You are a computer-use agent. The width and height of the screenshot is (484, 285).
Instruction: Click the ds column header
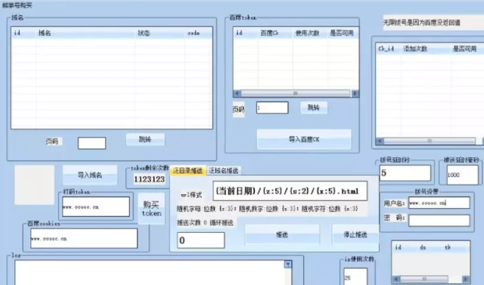423,247
